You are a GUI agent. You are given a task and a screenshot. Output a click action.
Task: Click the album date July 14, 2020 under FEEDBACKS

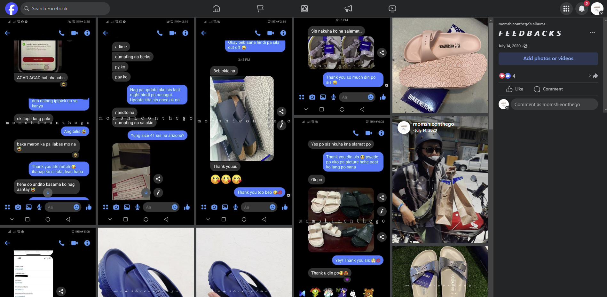(x=509, y=46)
